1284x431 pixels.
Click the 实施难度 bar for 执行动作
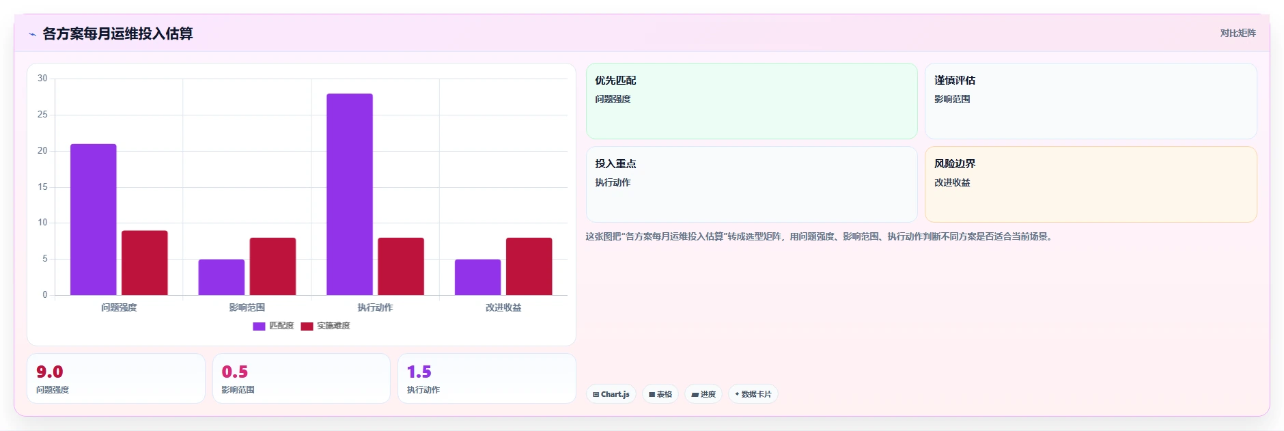pos(401,266)
